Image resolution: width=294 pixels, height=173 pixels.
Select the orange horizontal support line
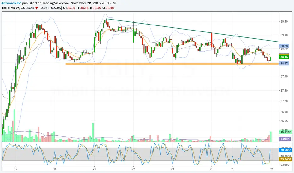tap(172, 64)
